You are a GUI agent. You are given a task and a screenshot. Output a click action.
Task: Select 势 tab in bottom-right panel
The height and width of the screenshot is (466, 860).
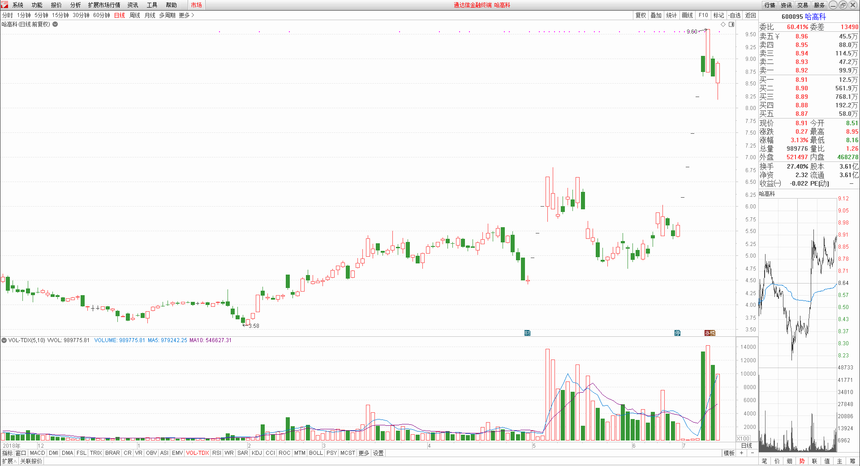(x=802, y=461)
